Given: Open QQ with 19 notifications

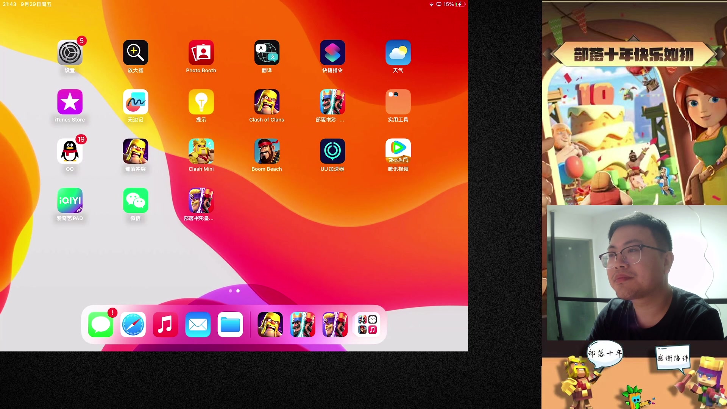Looking at the screenshot, I should click(x=70, y=151).
